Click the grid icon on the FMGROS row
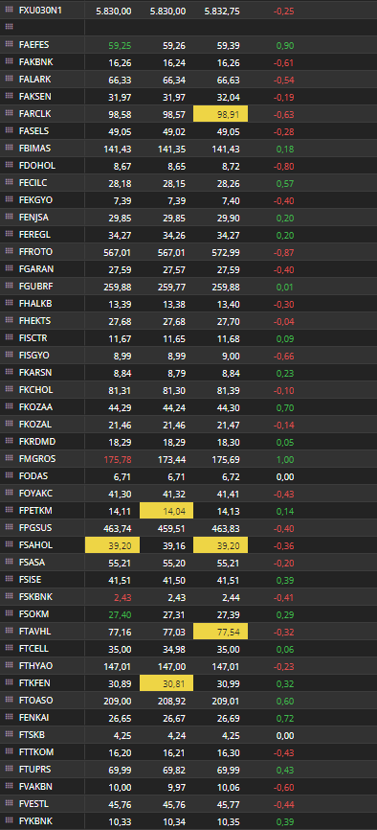 coord(9,459)
